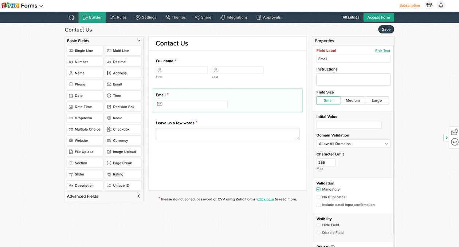The width and height of the screenshot is (459, 247).
Task: Add a Decimal field
Action: pyautogui.click(x=123, y=62)
